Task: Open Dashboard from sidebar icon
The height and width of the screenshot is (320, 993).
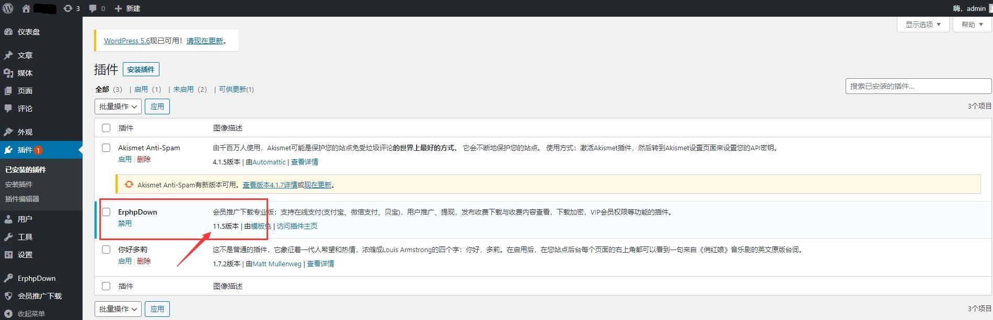Action: 8,32
